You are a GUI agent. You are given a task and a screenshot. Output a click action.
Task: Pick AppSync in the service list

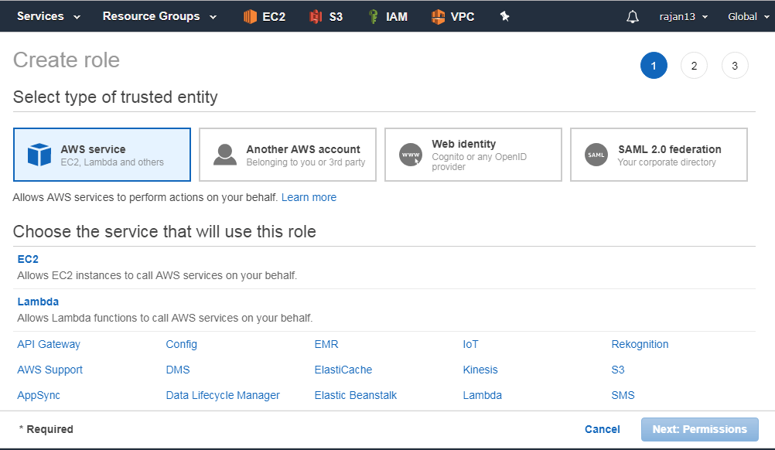(x=39, y=396)
